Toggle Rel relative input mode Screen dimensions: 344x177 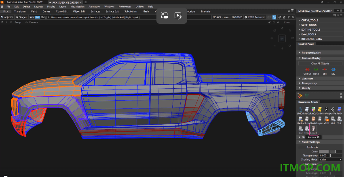pyautogui.click(x=37, y=17)
